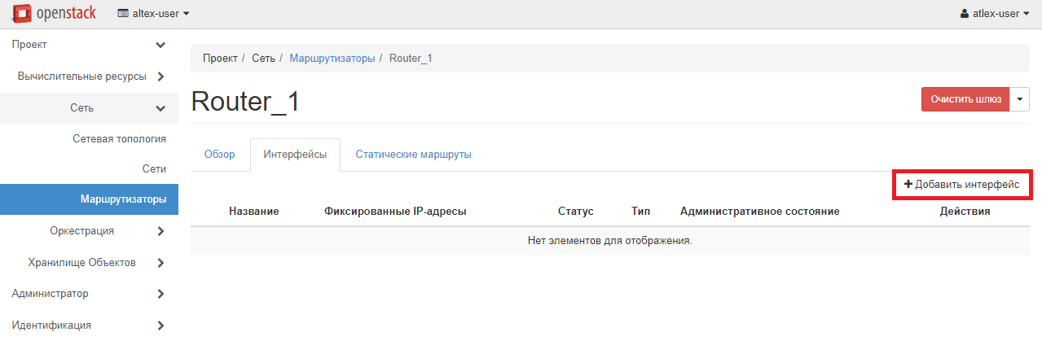
Task: Click the Очистить шлюз button
Action: [965, 99]
